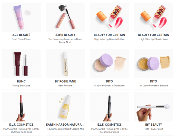Click the IBY Beauty powder brush photo
This screenshot has height=137, width=176.
(x=154, y=107)
